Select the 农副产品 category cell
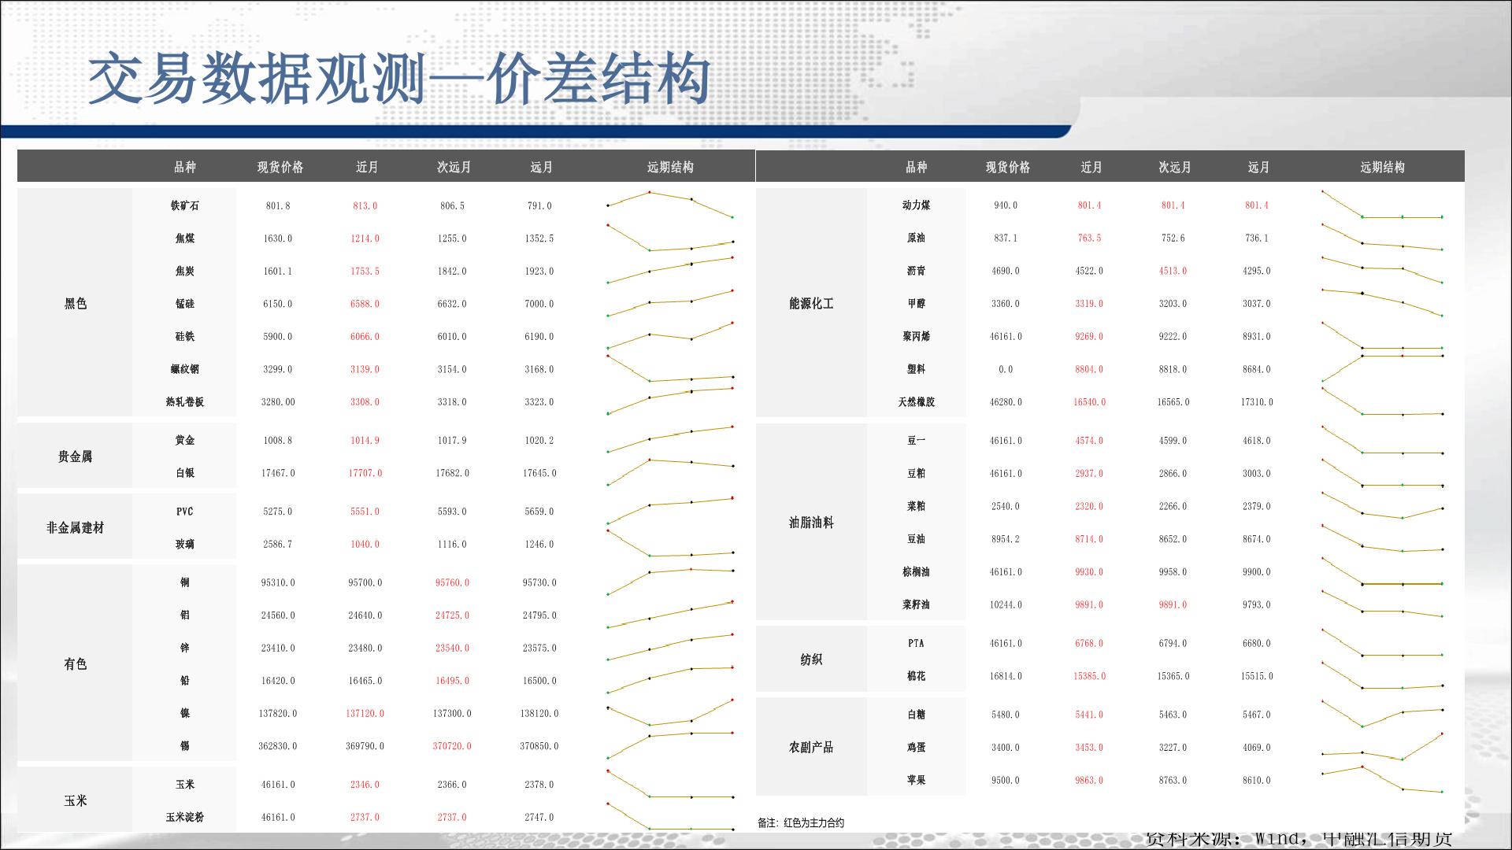 (x=811, y=747)
